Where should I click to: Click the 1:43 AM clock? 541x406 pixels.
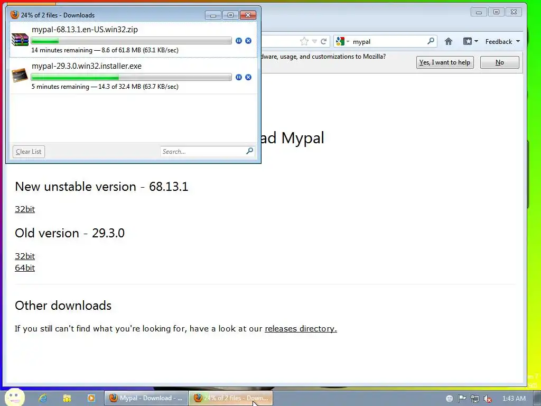tap(514, 399)
